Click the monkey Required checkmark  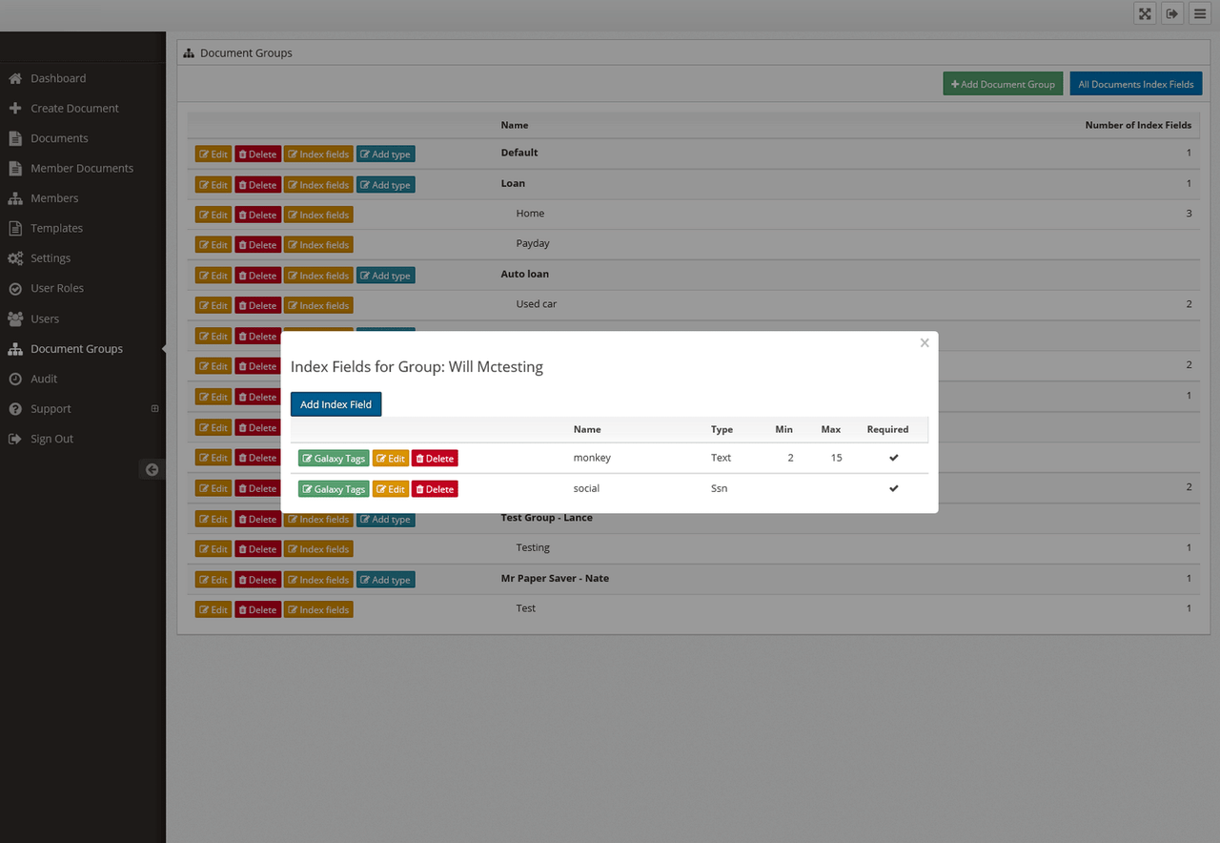coord(893,458)
